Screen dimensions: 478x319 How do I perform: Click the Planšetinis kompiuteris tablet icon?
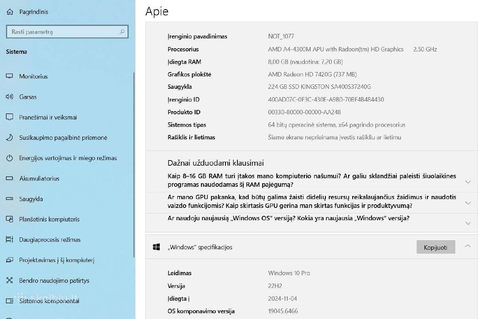click(x=10, y=219)
